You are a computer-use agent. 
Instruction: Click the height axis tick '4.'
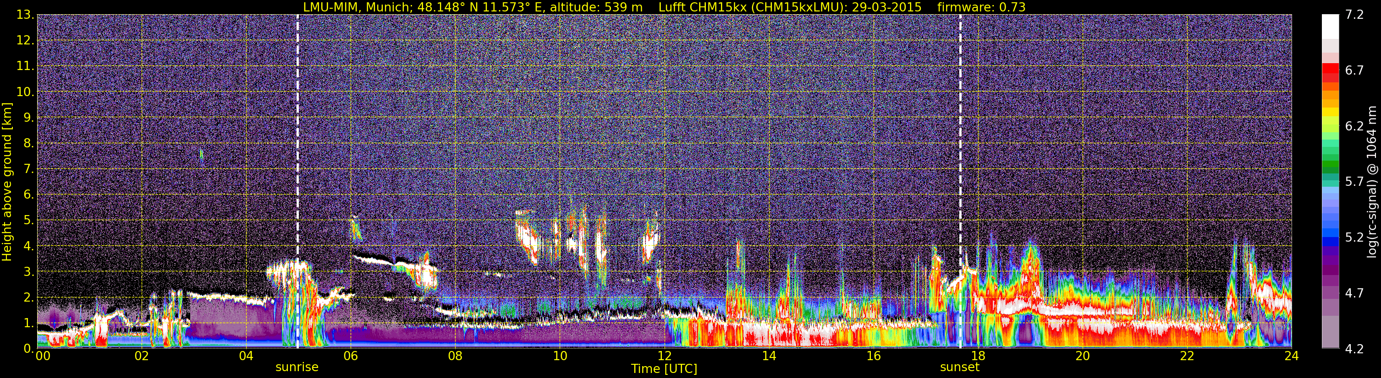(x=28, y=246)
